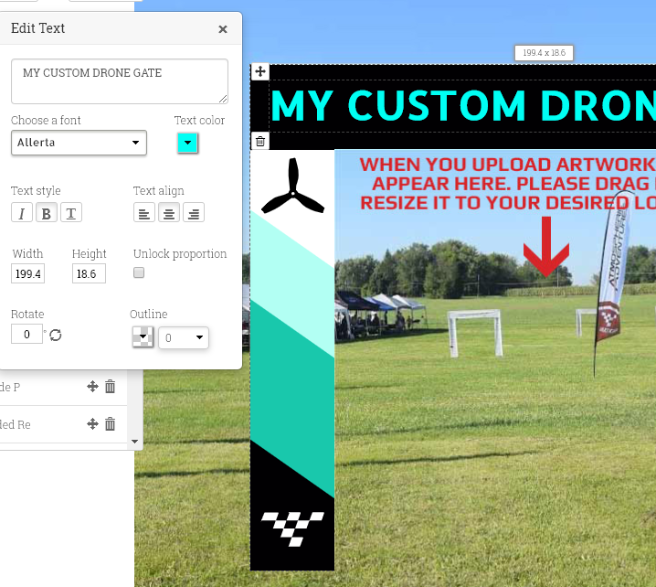656x587 pixels.
Task: Open the outline width dropdown
Action: [184, 337]
